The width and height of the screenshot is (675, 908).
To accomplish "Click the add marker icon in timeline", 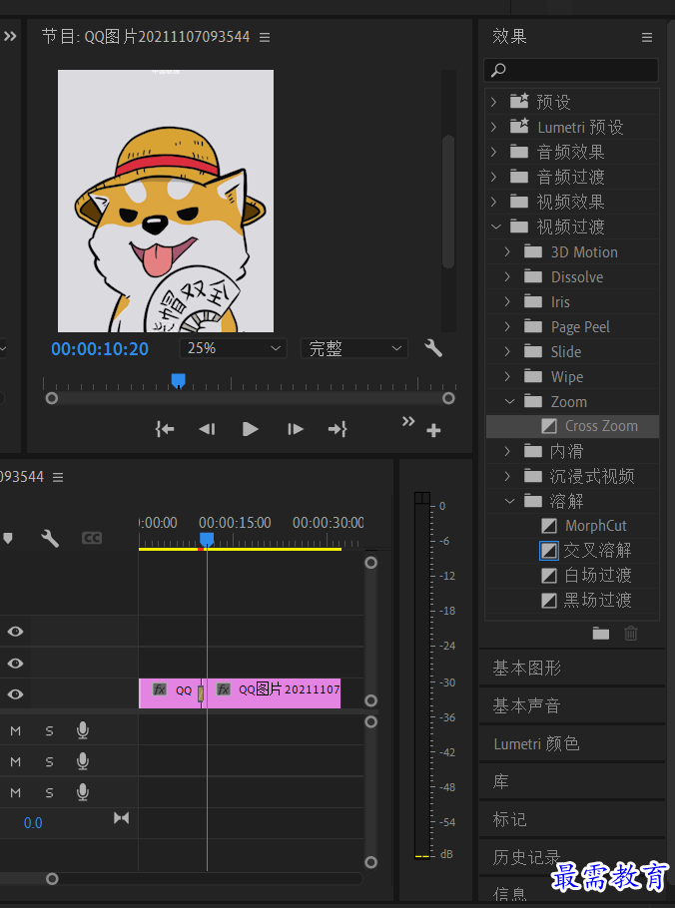I will pyautogui.click(x=8, y=539).
